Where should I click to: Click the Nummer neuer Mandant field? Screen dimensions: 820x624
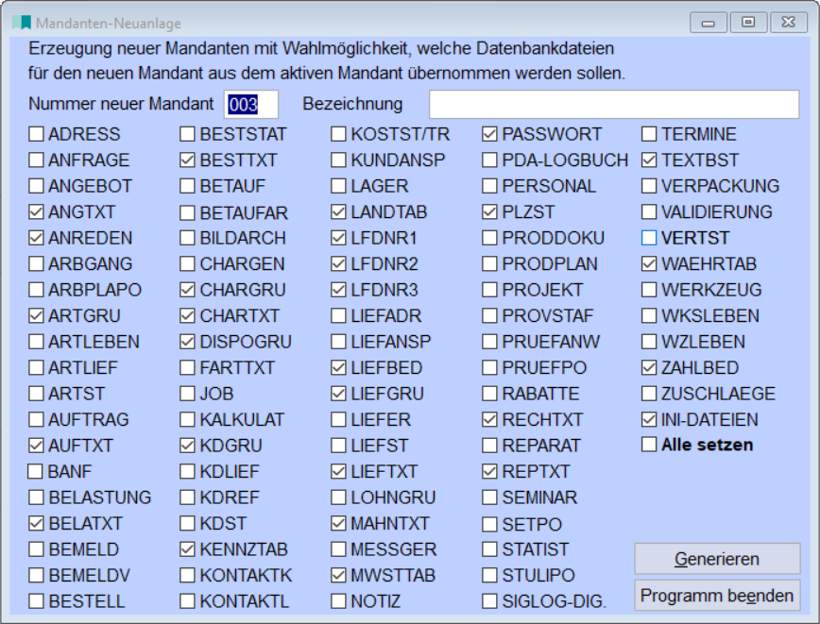251,104
